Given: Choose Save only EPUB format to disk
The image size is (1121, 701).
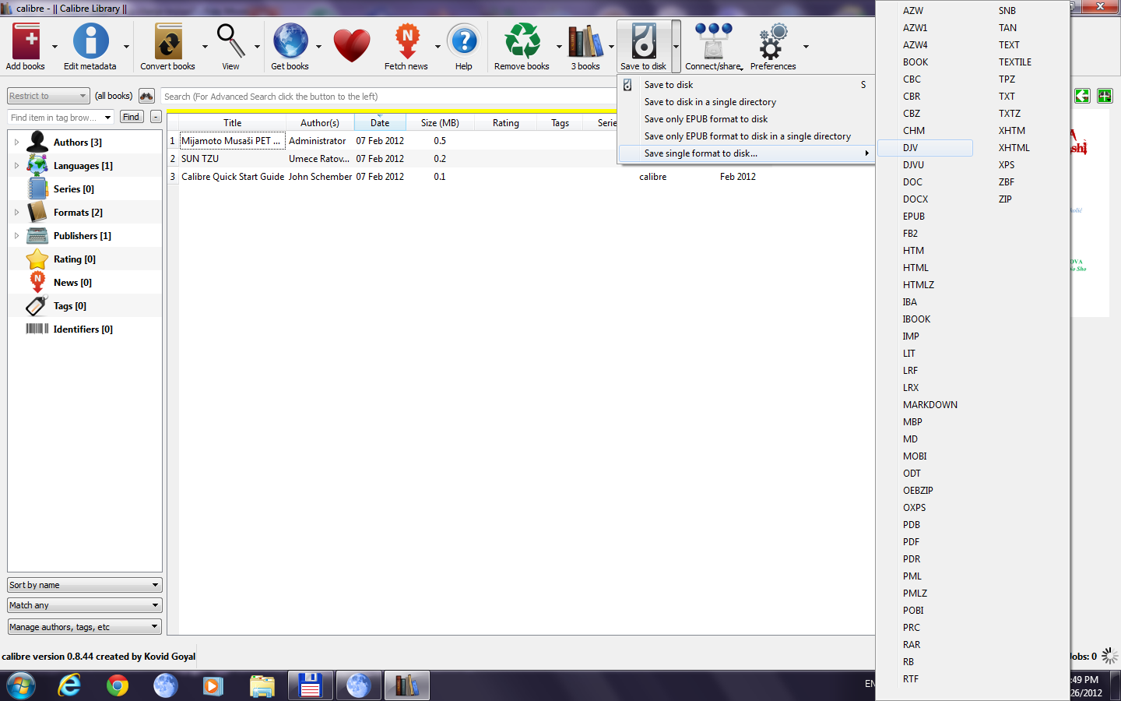Looking at the screenshot, I should pyautogui.click(x=746, y=119).
